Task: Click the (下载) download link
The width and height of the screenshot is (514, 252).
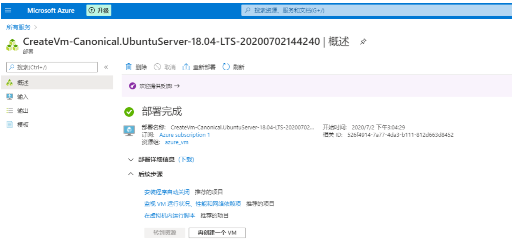Action: tap(186, 159)
